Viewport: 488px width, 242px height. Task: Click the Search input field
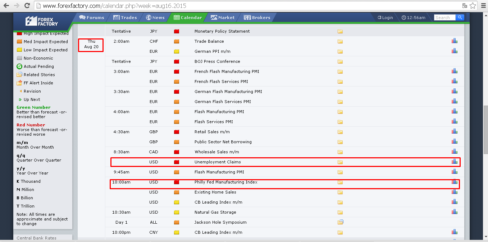(x=445, y=18)
